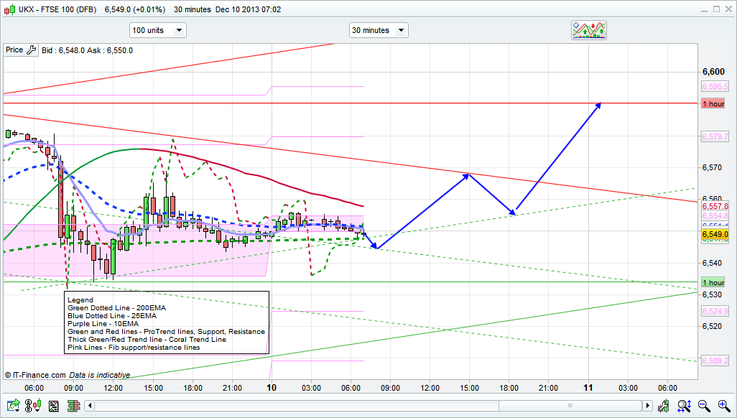Click the red-green order book bars icon
This screenshot has width=737, height=418.
coord(73,407)
